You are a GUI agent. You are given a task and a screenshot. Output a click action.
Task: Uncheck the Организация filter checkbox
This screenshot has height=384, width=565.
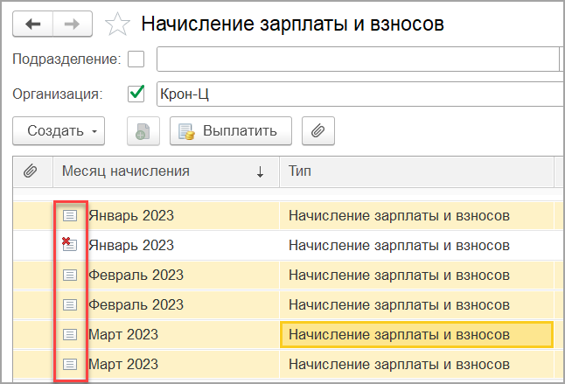[136, 94]
